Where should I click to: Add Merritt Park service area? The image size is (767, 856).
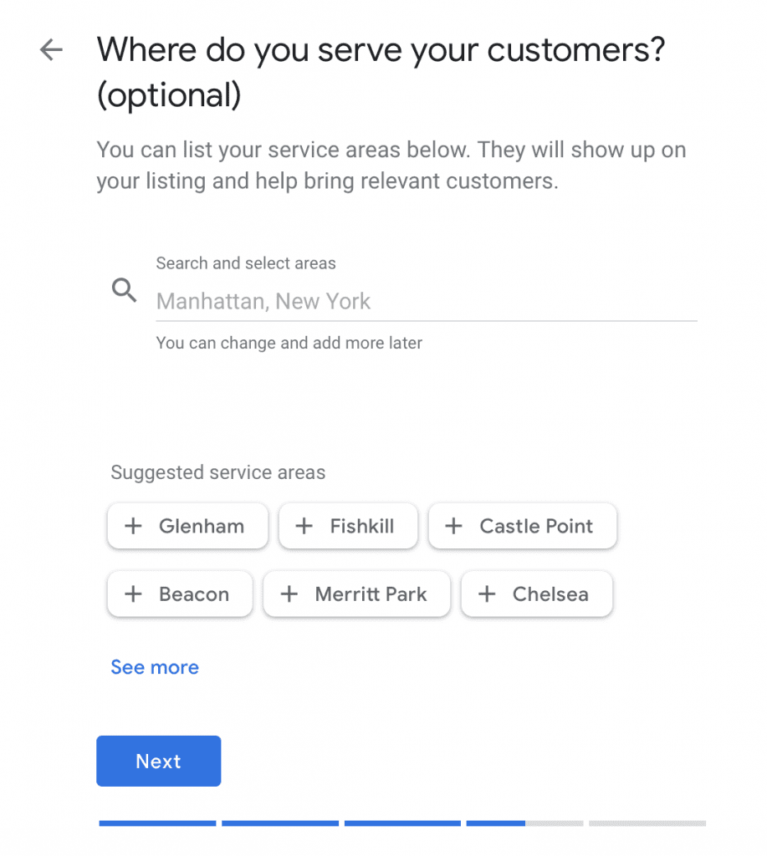tap(357, 594)
